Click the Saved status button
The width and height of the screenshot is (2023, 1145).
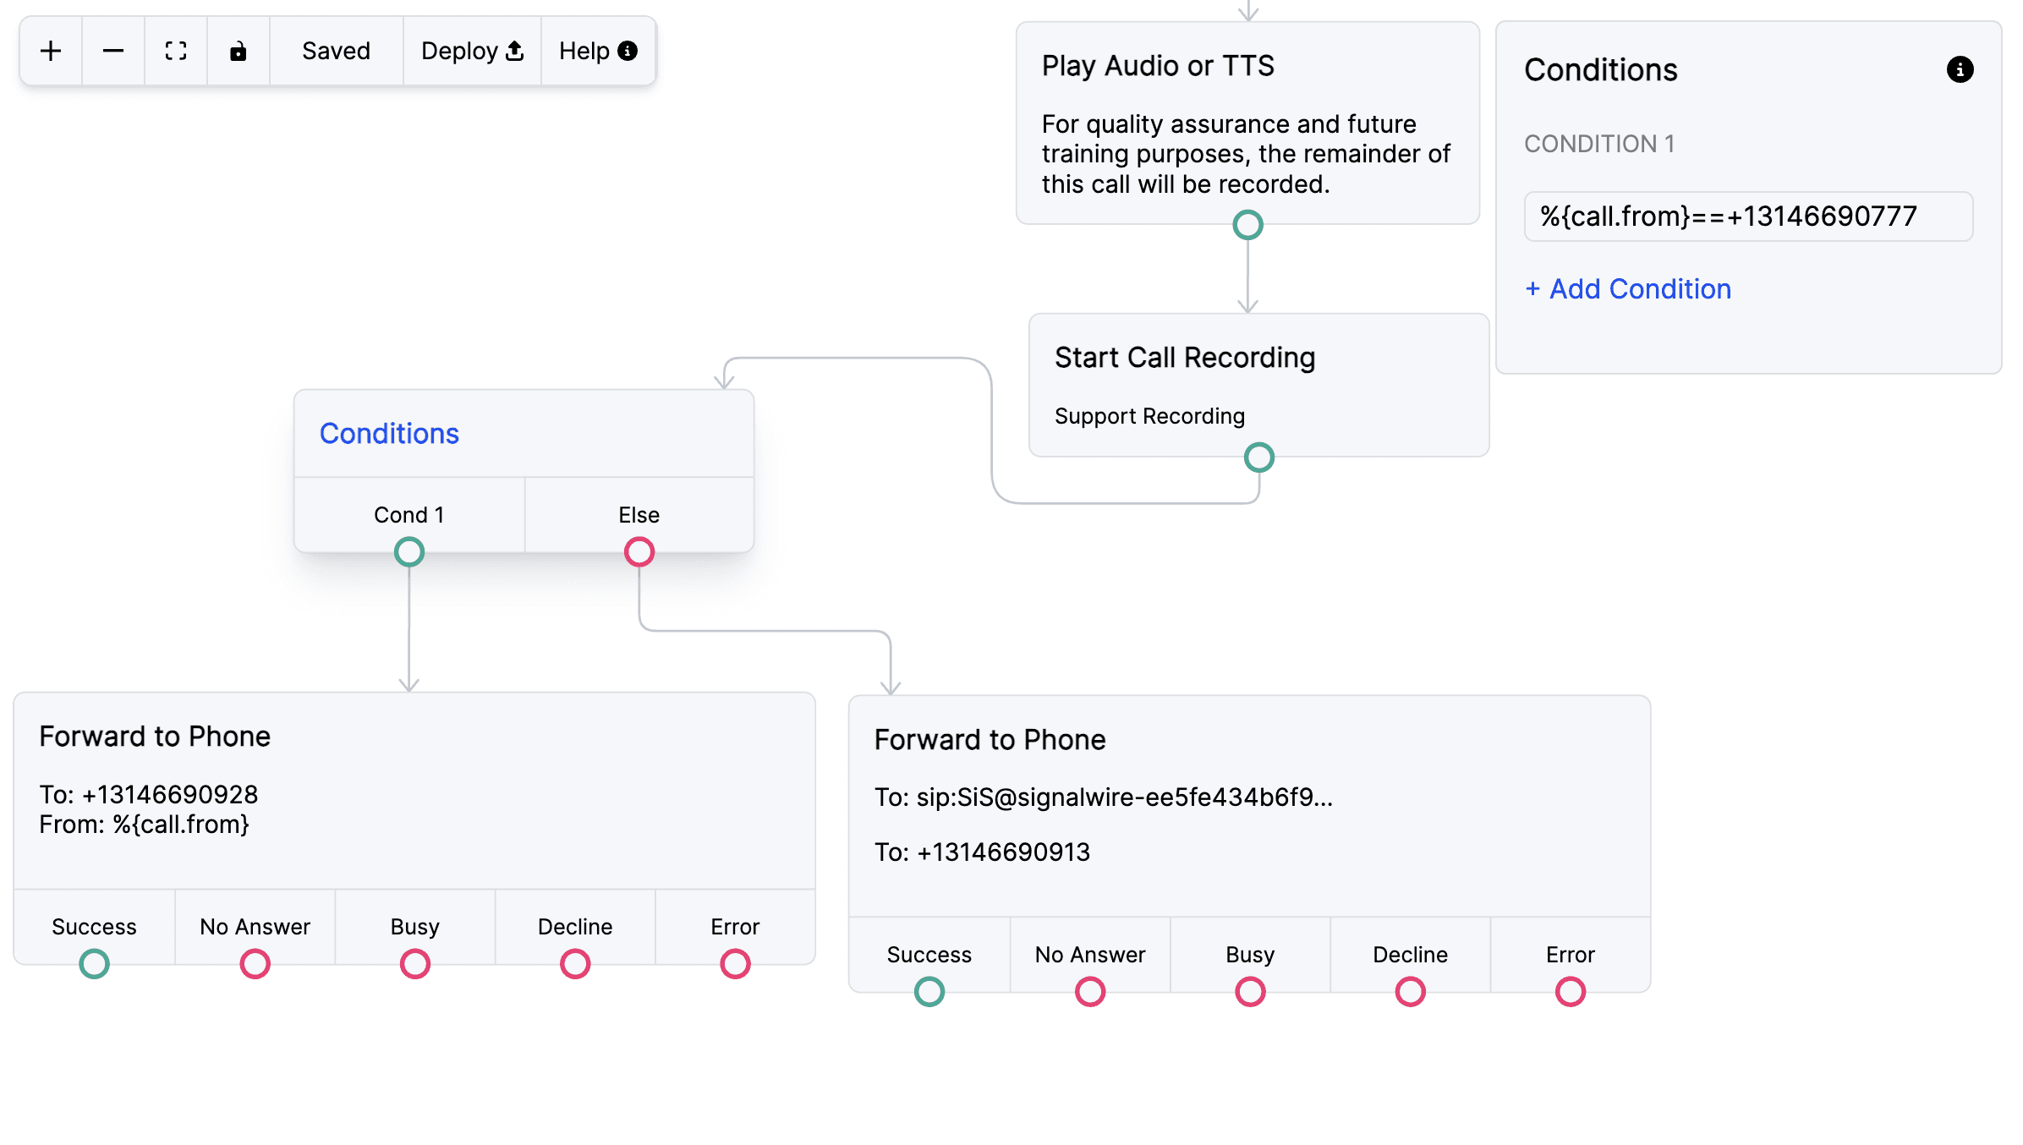point(337,51)
